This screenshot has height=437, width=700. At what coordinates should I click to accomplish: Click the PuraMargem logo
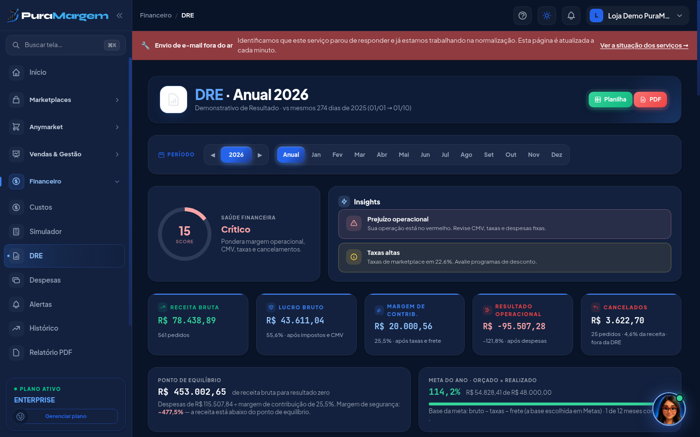coord(57,16)
